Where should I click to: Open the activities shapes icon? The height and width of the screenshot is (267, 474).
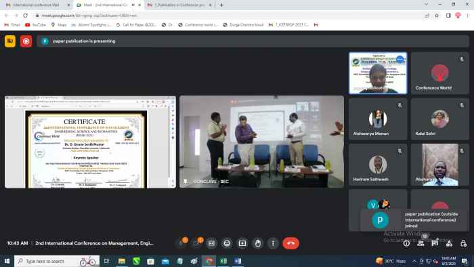pos(449,243)
